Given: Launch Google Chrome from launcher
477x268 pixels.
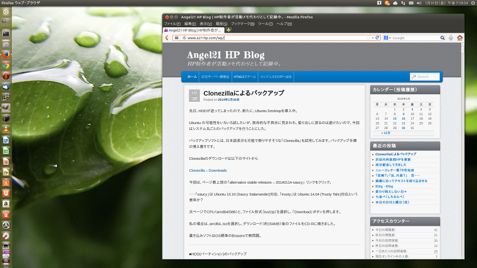Looking at the screenshot, I should click(x=6, y=66).
